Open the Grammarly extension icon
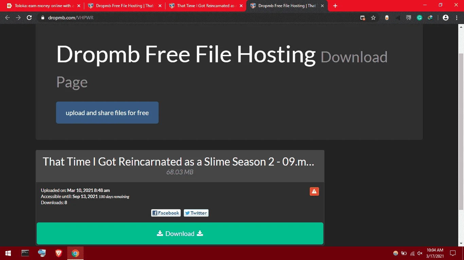The image size is (464, 260). click(420, 18)
